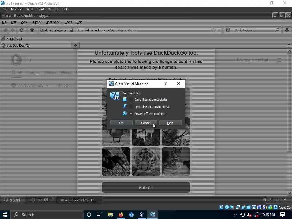Click the Submit button under the duck challenge
The image size is (292, 219).
pyautogui.click(x=146, y=188)
